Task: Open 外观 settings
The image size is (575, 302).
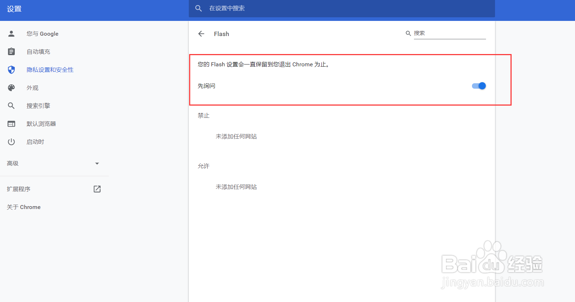Action: coord(32,88)
